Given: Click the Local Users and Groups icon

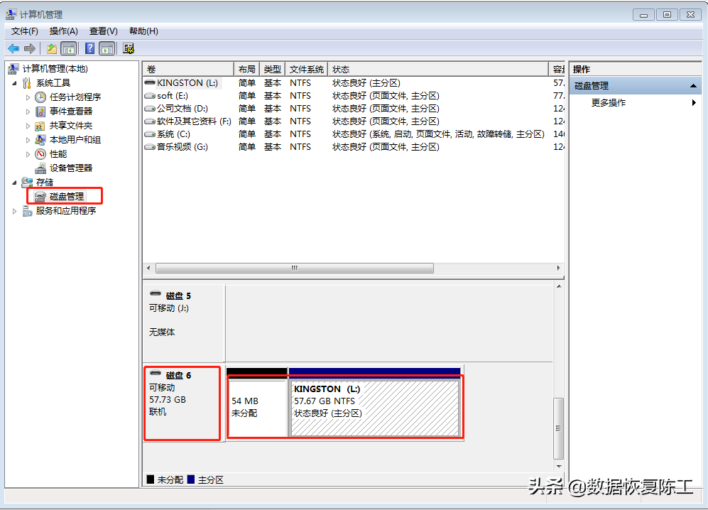Looking at the screenshot, I should click(40, 140).
